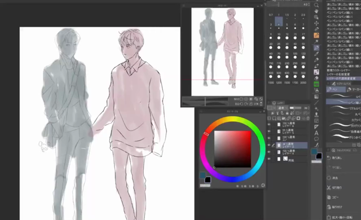
Task: Pick the Balloon speech bubble tool
Action: tap(316, 139)
